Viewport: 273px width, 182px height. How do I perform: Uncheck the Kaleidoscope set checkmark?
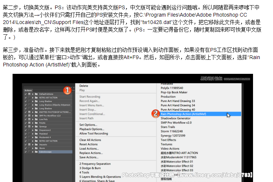click(x=26, y=152)
